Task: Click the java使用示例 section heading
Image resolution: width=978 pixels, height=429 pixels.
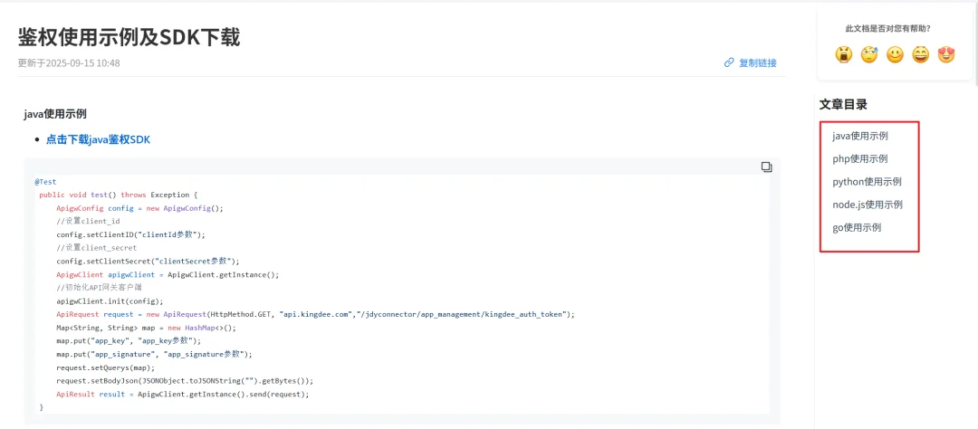Action: [x=55, y=113]
